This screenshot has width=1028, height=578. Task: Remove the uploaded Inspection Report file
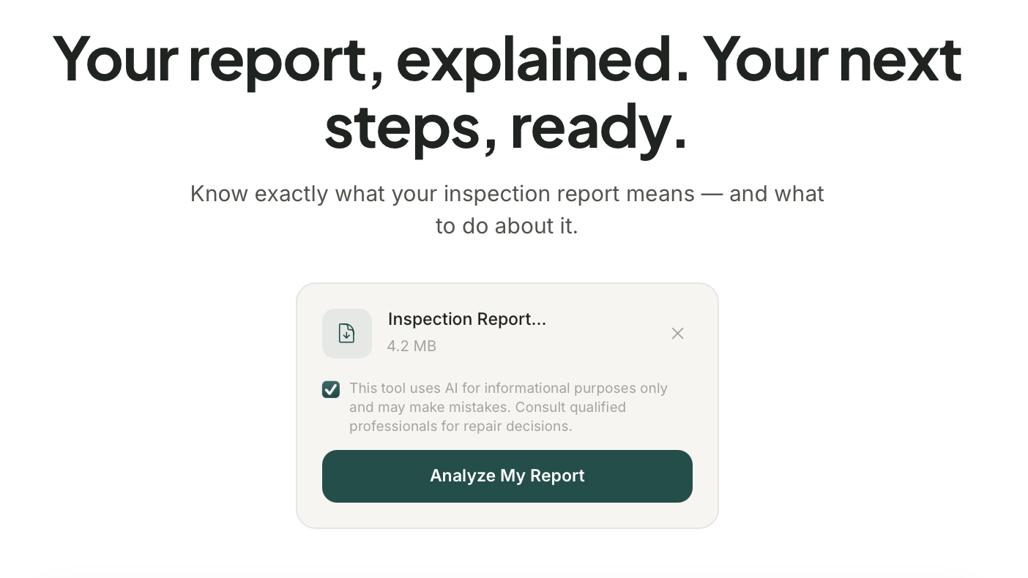(677, 334)
